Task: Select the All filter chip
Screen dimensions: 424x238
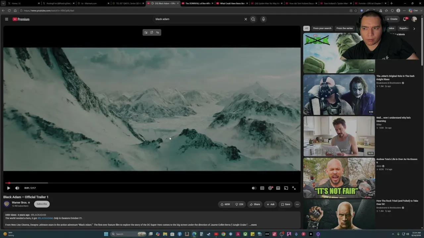Action: pyautogui.click(x=307, y=28)
